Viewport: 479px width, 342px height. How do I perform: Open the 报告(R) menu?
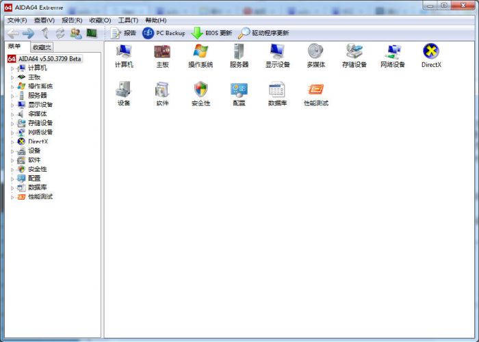point(72,20)
